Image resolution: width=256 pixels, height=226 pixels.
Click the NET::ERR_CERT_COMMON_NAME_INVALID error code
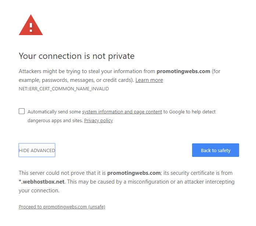pyautogui.click(x=64, y=89)
